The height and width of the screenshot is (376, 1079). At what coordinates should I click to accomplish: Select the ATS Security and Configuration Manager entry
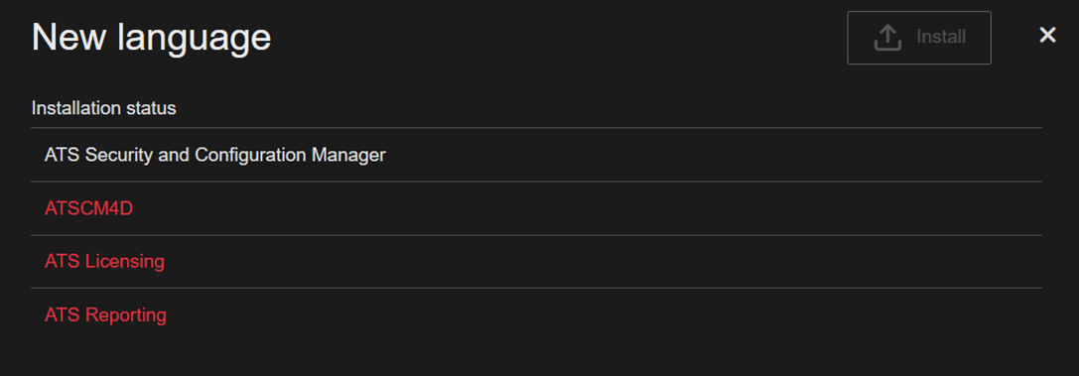[x=537, y=155]
